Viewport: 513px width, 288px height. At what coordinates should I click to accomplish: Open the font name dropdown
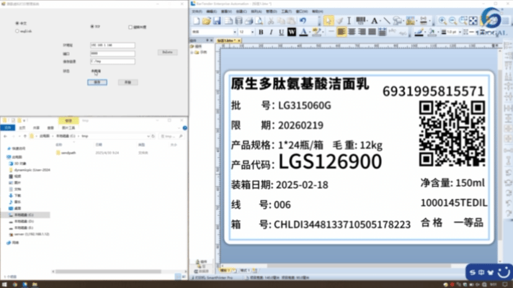234,32
